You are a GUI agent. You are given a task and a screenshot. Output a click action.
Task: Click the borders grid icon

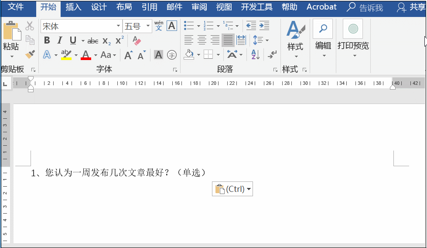(208, 54)
